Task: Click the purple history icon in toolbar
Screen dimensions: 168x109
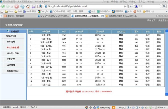Action: pyautogui.click(x=34, y=6)
